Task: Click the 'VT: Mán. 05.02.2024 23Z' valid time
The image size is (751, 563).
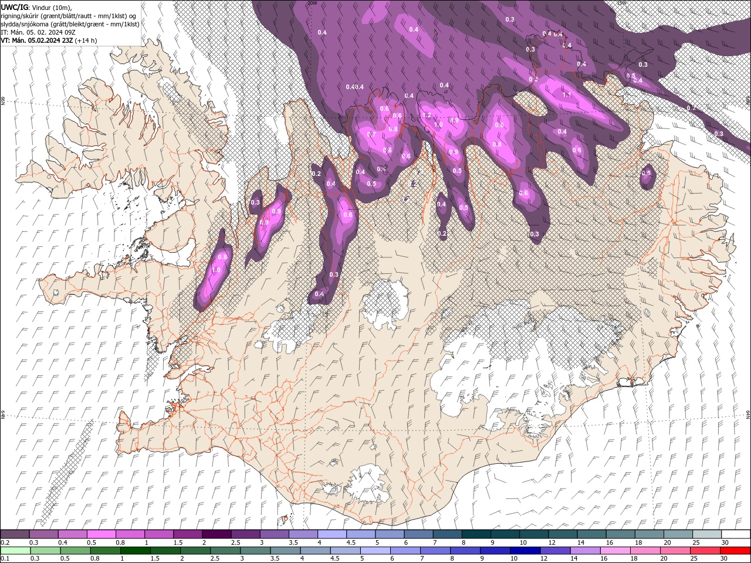Action: click(37, 40)
